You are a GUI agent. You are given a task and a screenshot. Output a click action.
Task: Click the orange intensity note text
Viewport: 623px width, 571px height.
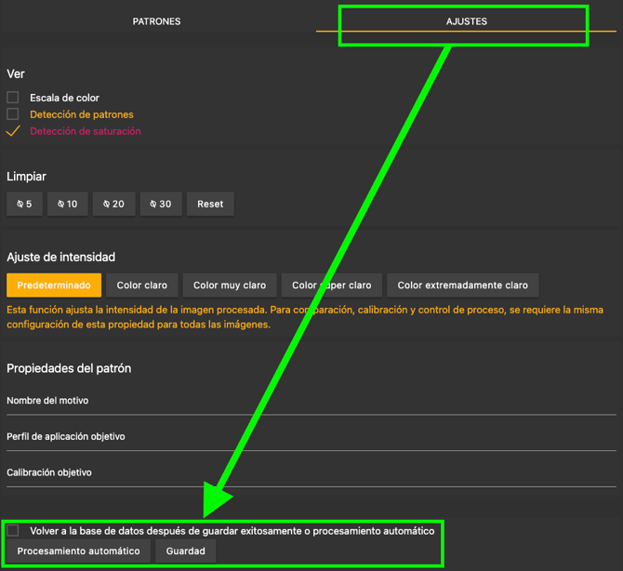305,317
